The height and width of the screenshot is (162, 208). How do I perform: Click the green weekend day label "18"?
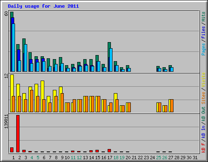pos(116,158)
